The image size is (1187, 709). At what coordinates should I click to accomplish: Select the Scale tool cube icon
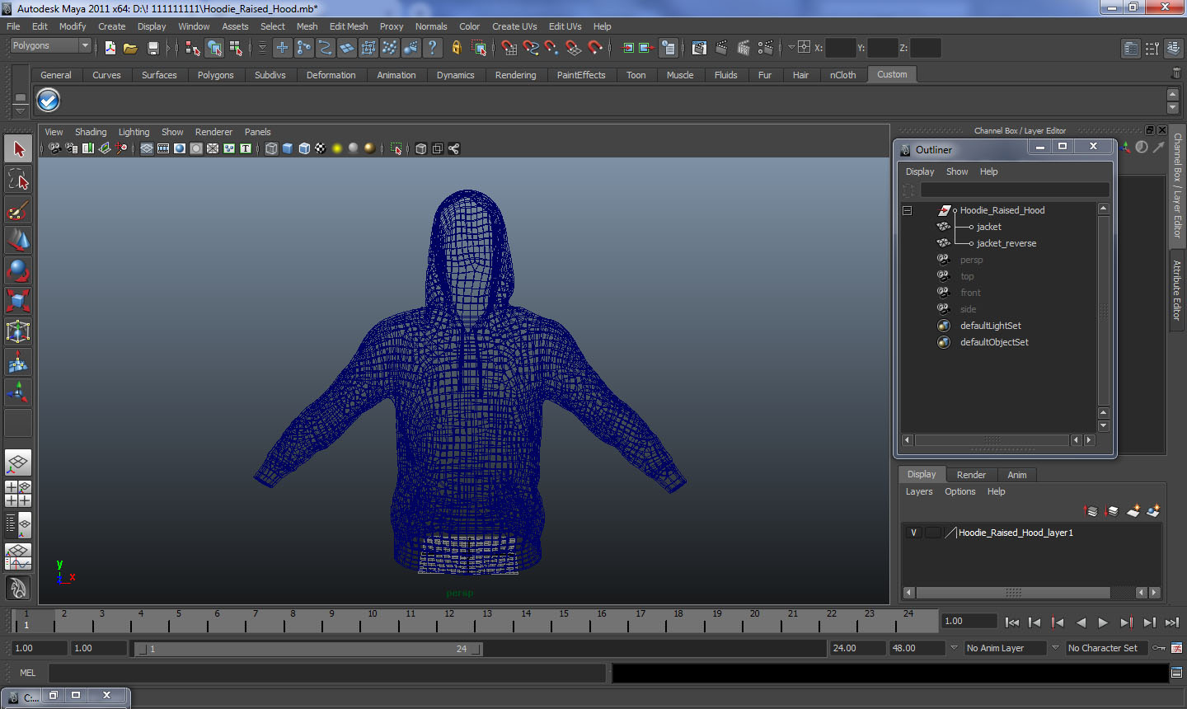[x=18, y=301]
